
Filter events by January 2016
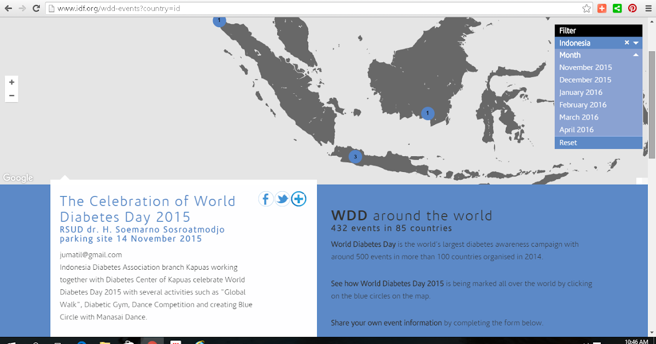coord(581,92)
